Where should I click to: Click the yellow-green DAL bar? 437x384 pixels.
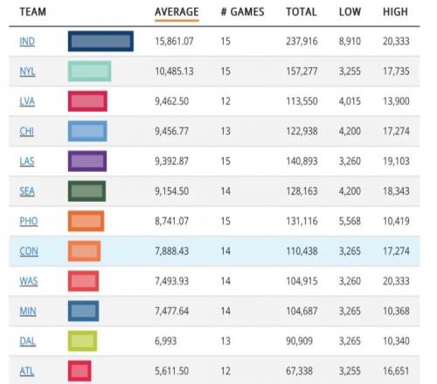coord(82,341)
